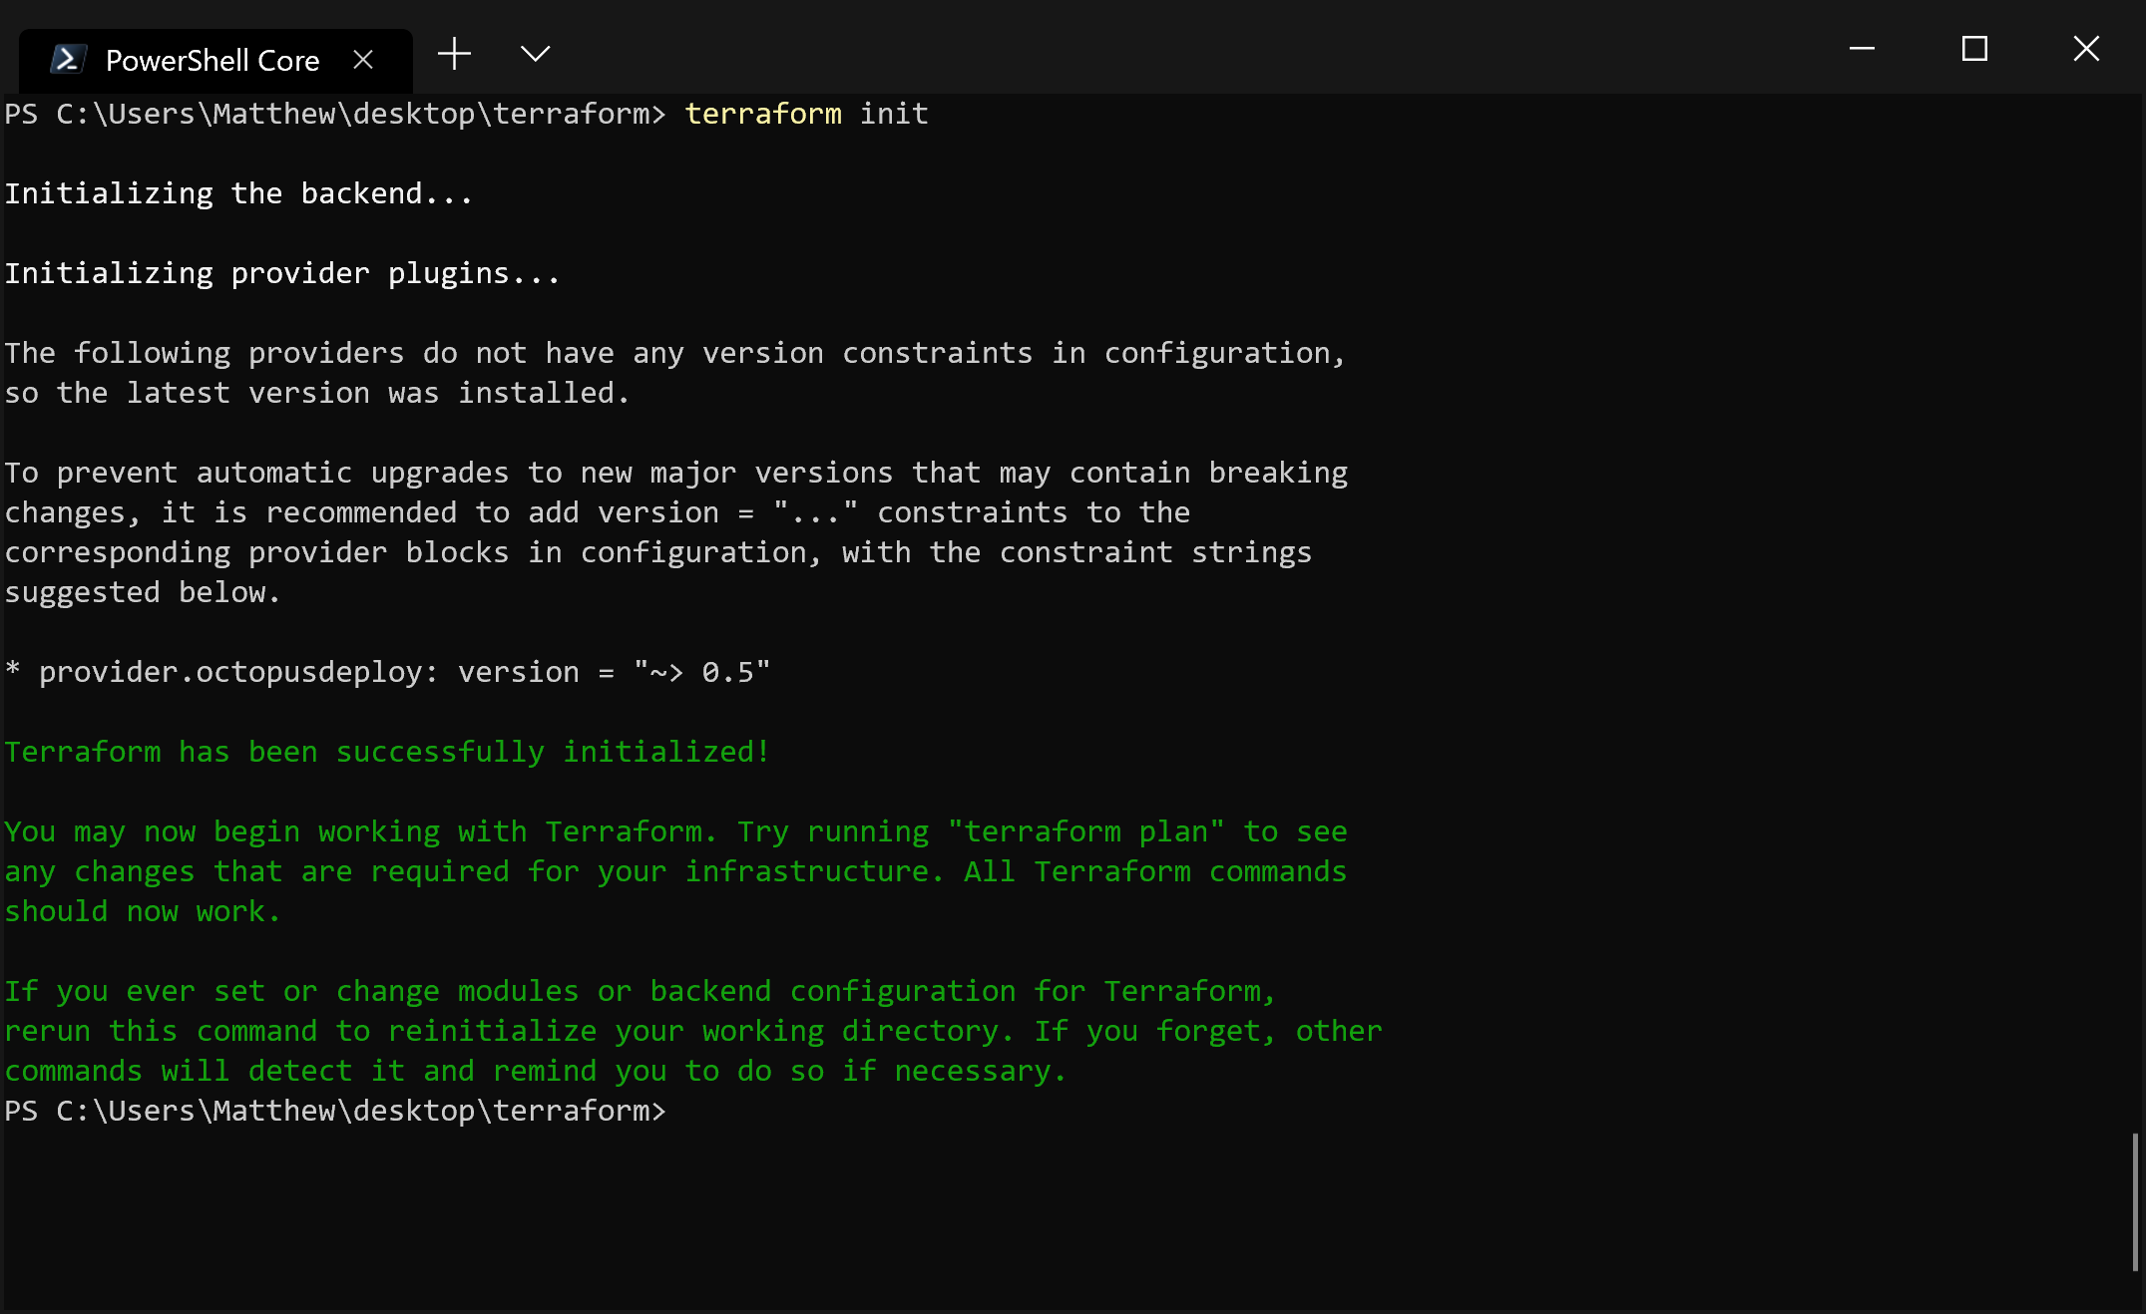Maximize the terminal window
This screenshot has width=2146, height=1314.
click(x=1974, y=49)
